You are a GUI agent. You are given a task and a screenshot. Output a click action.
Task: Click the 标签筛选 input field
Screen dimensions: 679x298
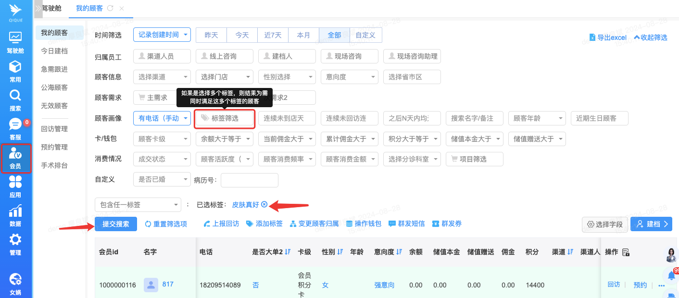(x=225, y=118)
